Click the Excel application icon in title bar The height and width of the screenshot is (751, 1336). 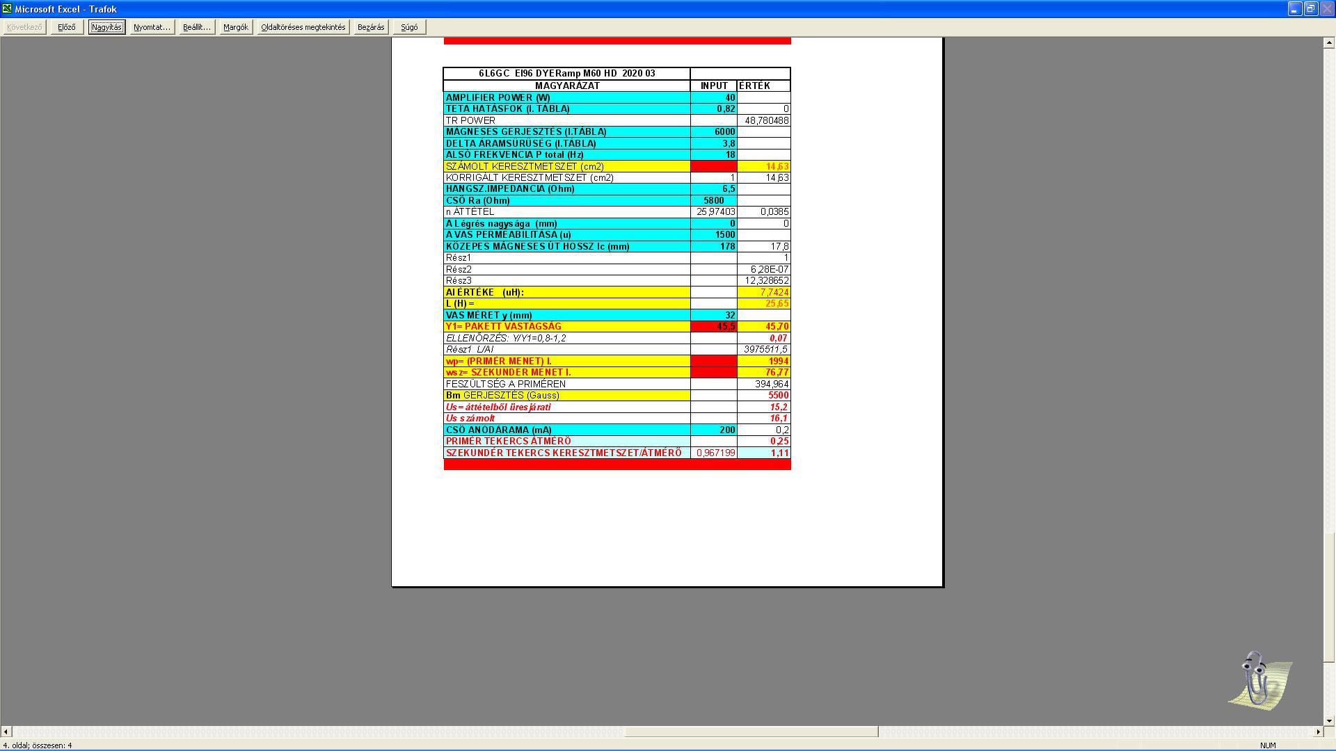tap(6, 8)
